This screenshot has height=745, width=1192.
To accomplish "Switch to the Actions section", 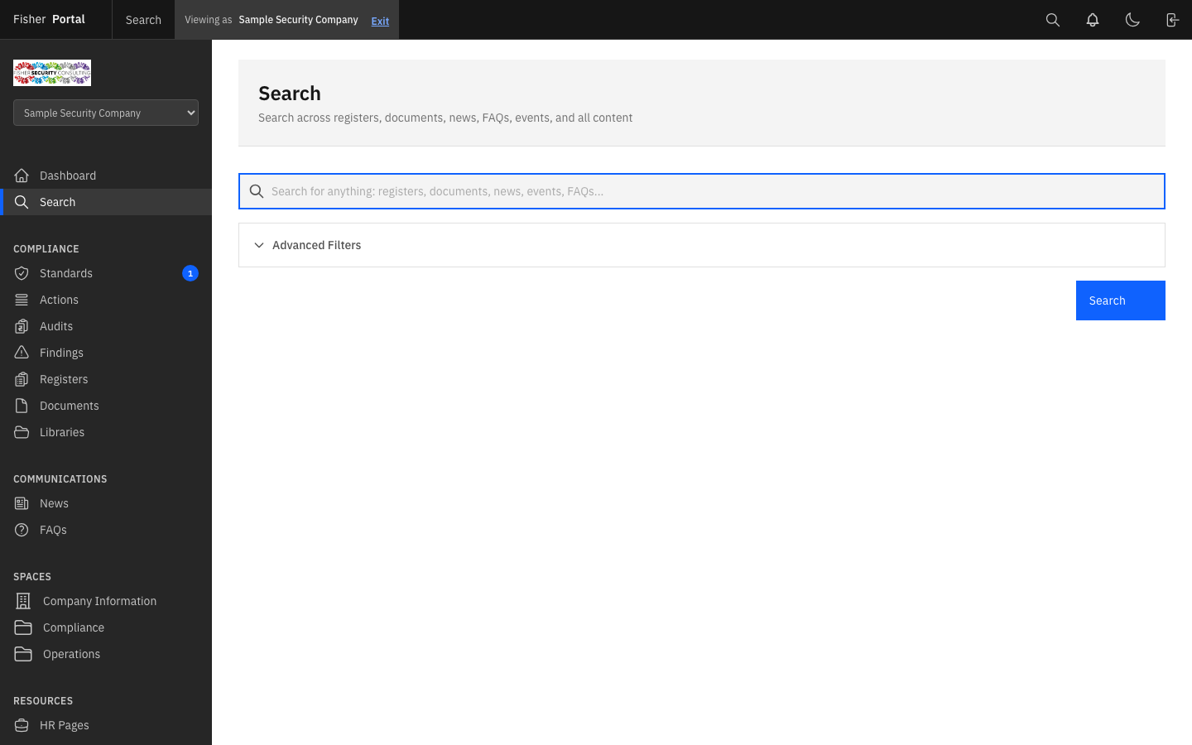I will (x=59, y=300).
